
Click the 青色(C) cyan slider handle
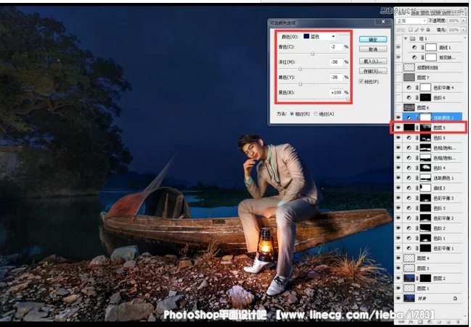click(313, 54)
